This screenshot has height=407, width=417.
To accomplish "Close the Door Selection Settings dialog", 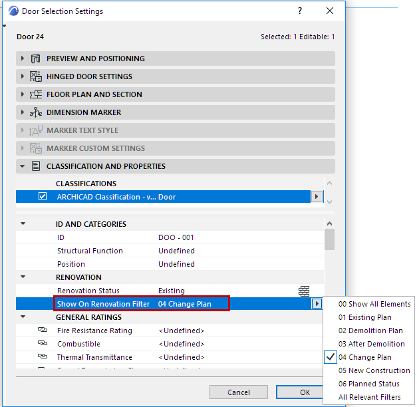I will [x=330, y=11].
